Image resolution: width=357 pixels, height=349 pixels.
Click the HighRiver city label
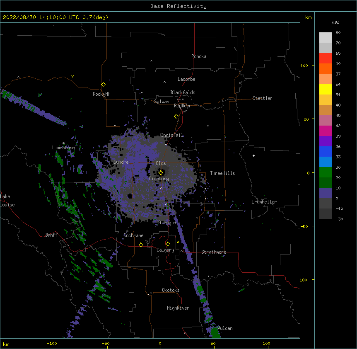(178, 308)
